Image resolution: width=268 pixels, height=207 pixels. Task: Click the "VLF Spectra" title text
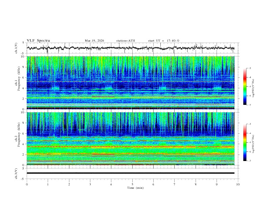(38, 41)
